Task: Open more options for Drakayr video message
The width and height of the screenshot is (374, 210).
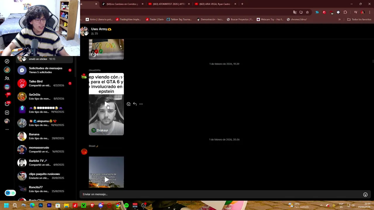Action: (x=141, y=104)
